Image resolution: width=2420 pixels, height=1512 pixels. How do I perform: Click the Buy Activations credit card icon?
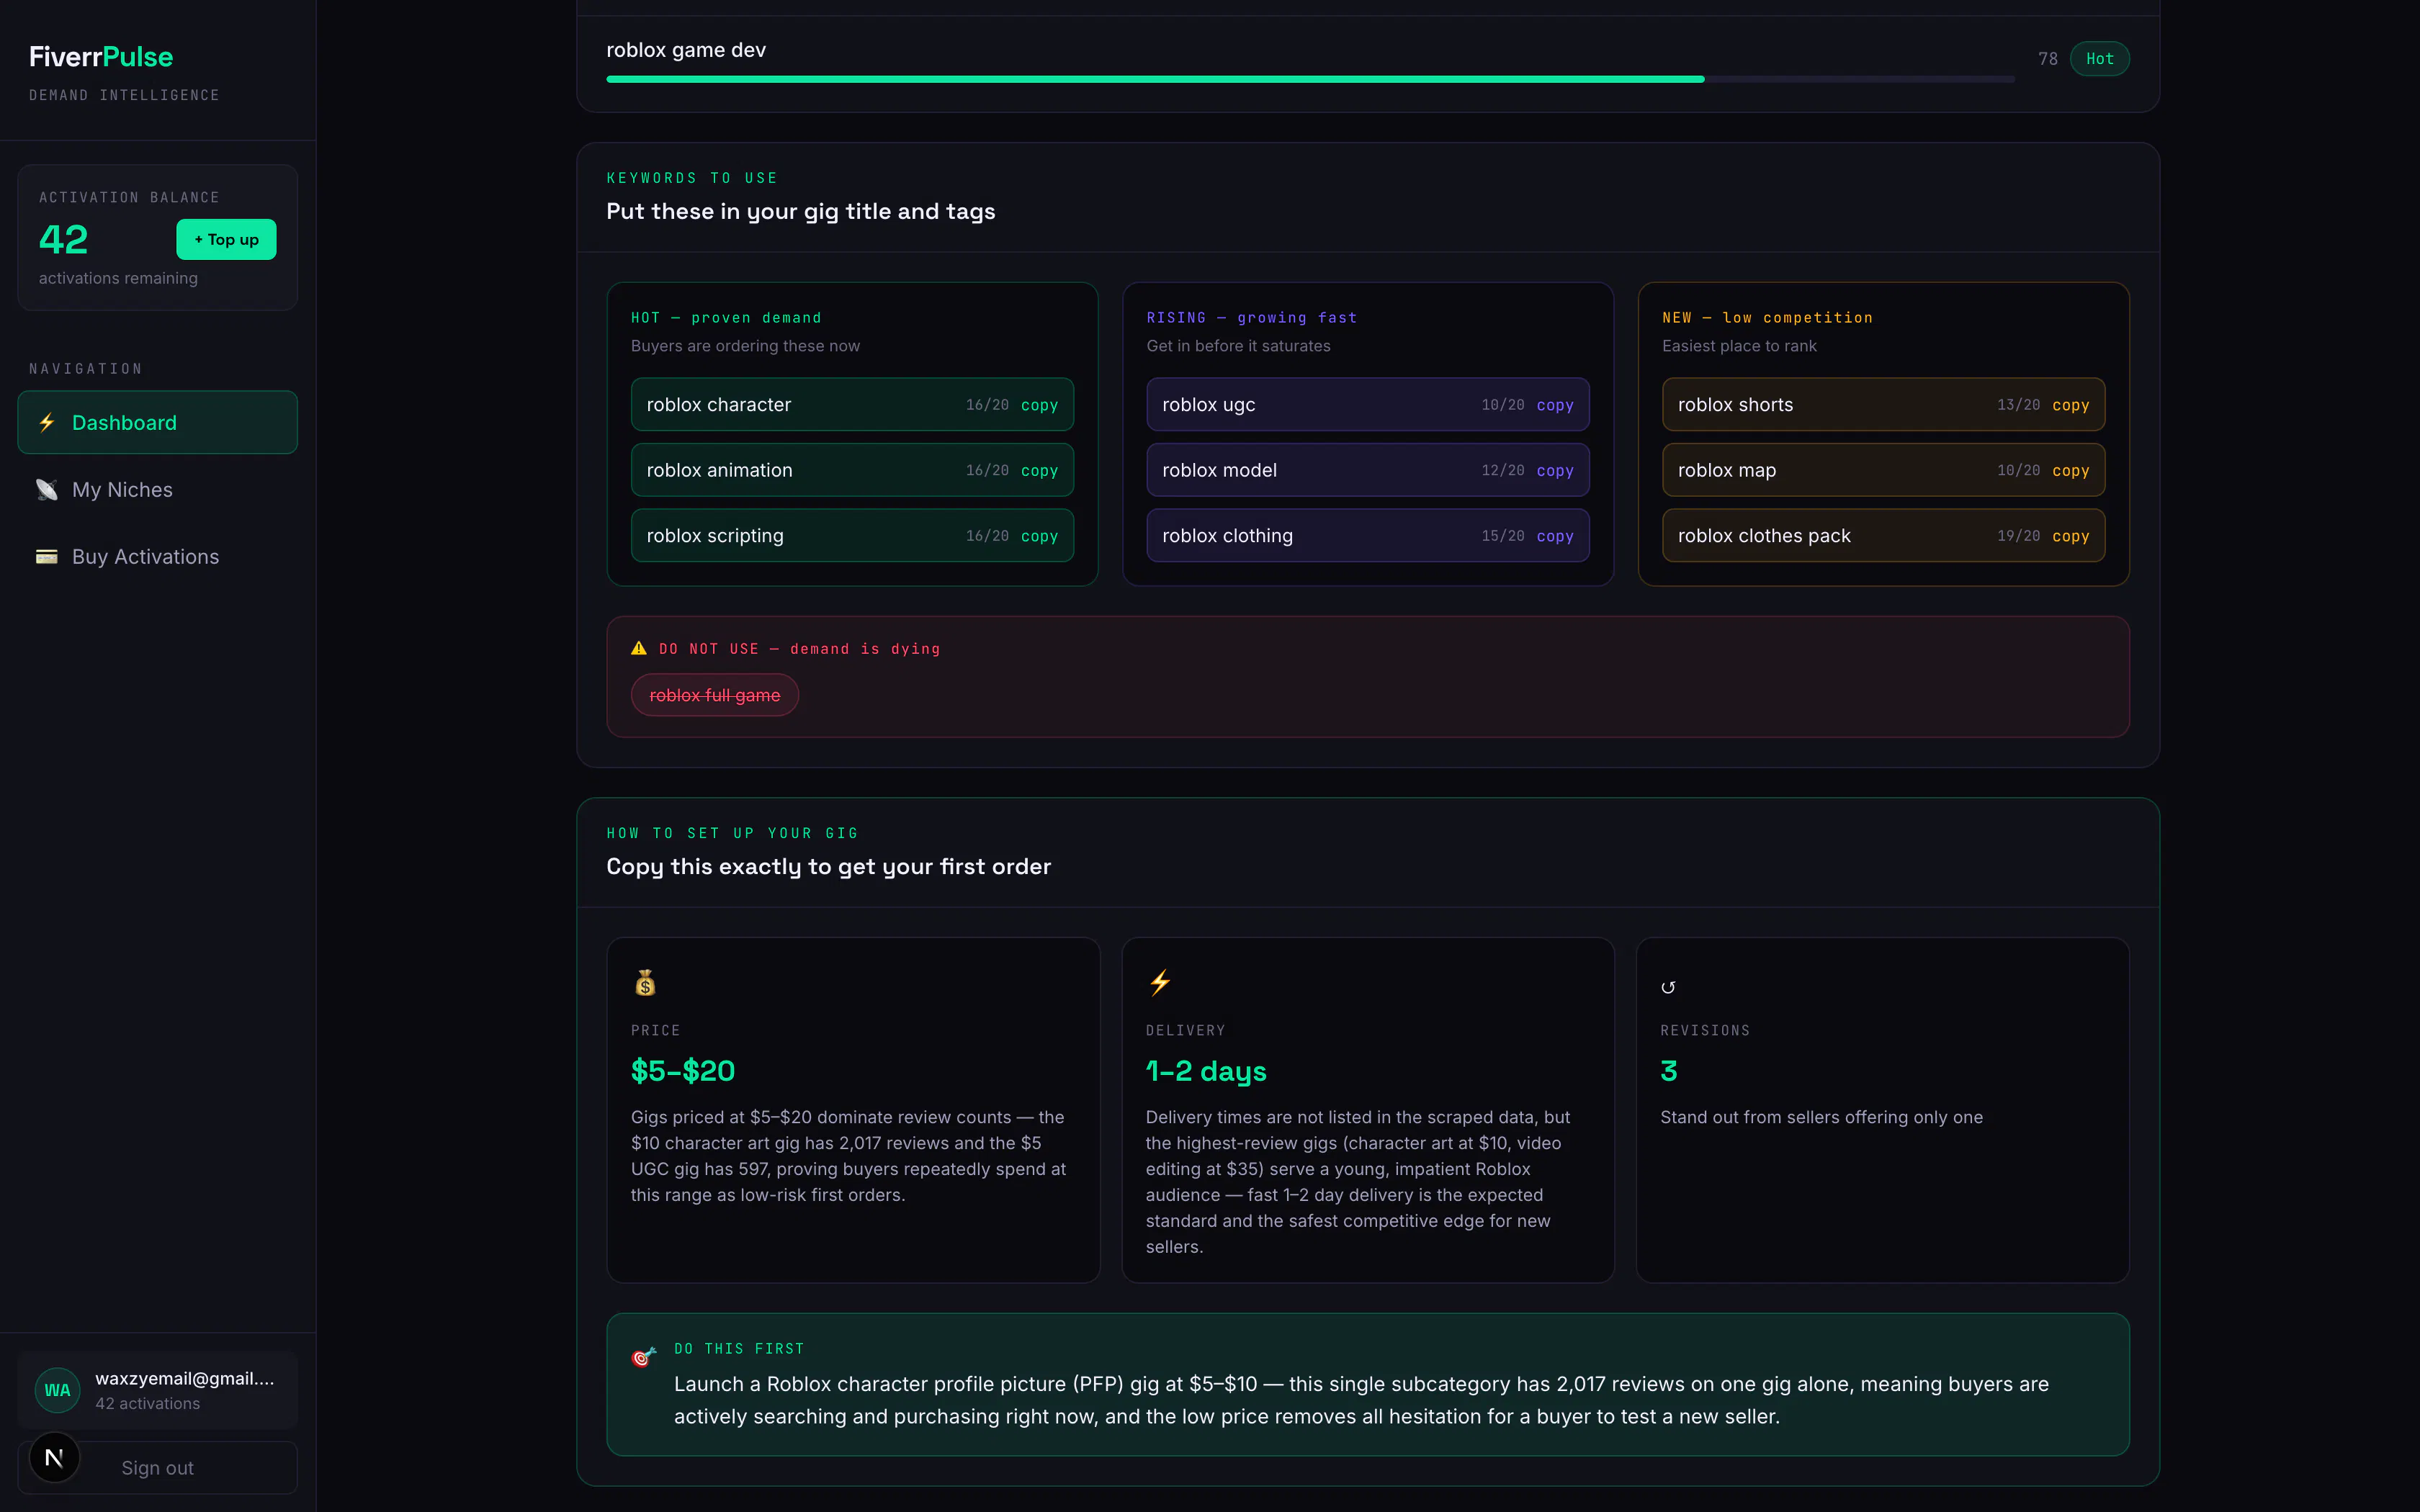coord(47,556)
